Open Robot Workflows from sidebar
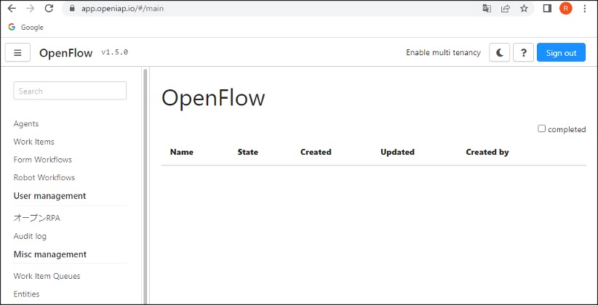Image resolution: width=598 pixels, height=305 pixels. pyautogui.click(x=44, y=177)
